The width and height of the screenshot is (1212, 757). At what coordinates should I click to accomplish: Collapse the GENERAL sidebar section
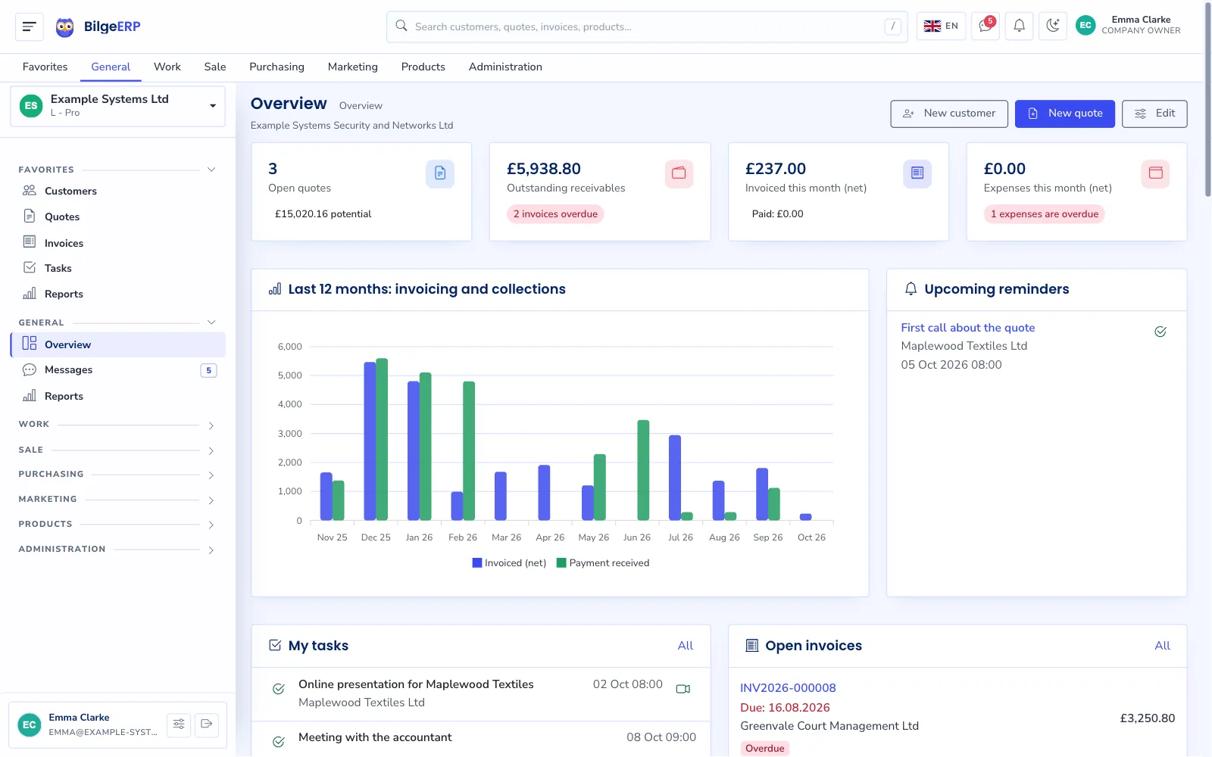coord(211,322)
